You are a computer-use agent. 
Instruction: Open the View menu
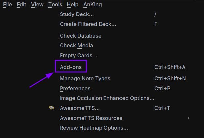pyautogui.click(x=37, y=5)
